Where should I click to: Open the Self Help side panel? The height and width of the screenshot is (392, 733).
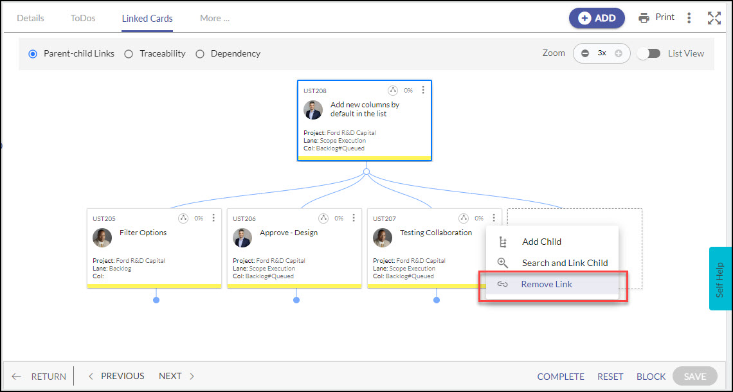click(x=720, y=279)
